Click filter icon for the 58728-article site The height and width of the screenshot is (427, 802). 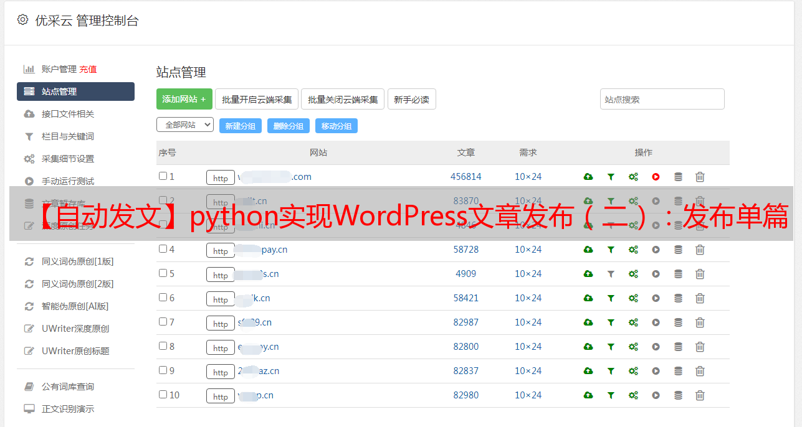point(611,250)
